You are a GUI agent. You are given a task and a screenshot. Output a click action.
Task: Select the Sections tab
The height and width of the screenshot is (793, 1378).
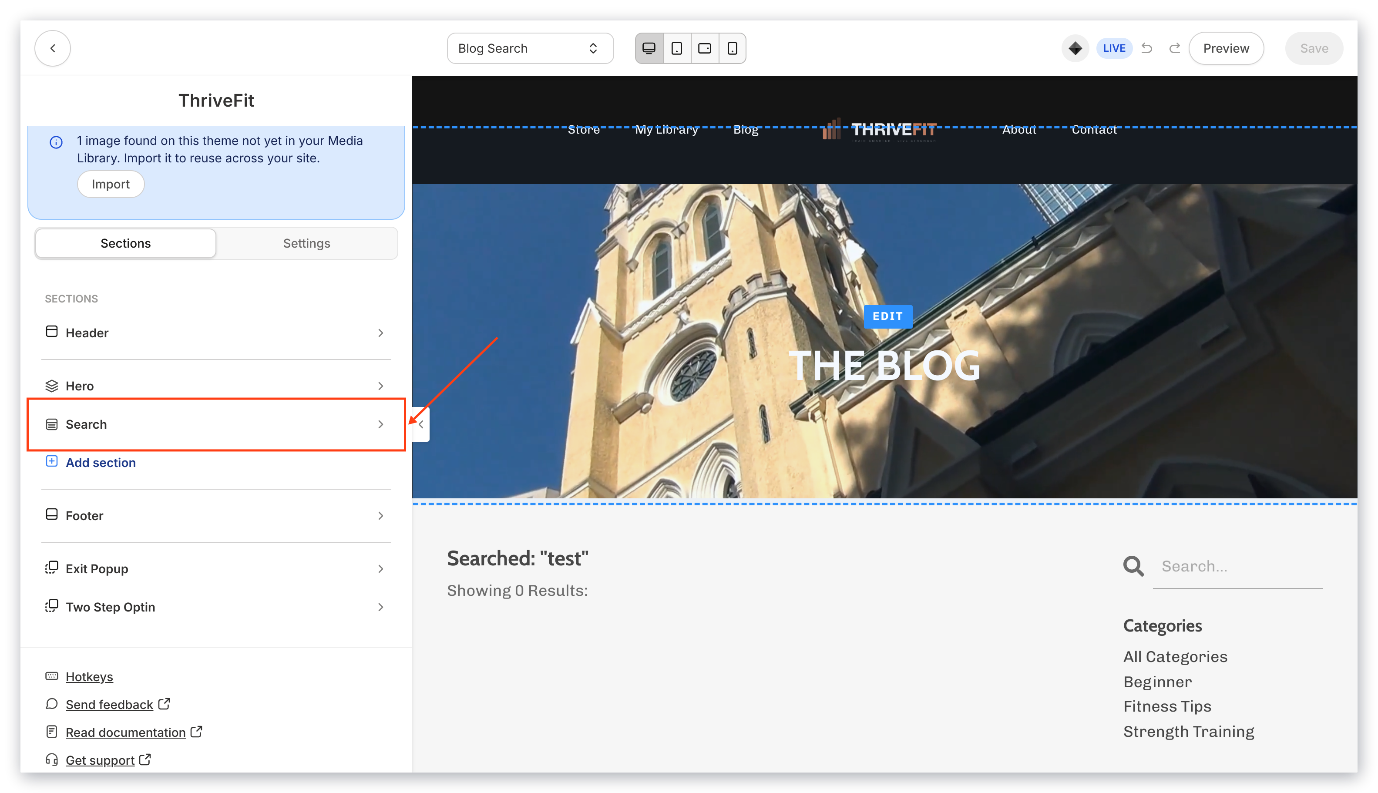126,243
